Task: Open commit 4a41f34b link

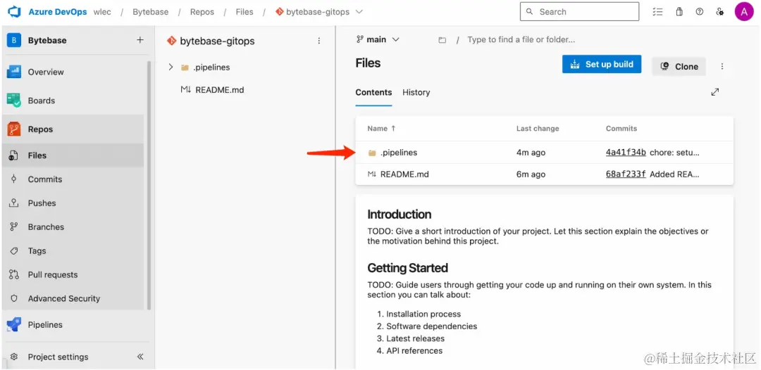Action: coord(626,153)
